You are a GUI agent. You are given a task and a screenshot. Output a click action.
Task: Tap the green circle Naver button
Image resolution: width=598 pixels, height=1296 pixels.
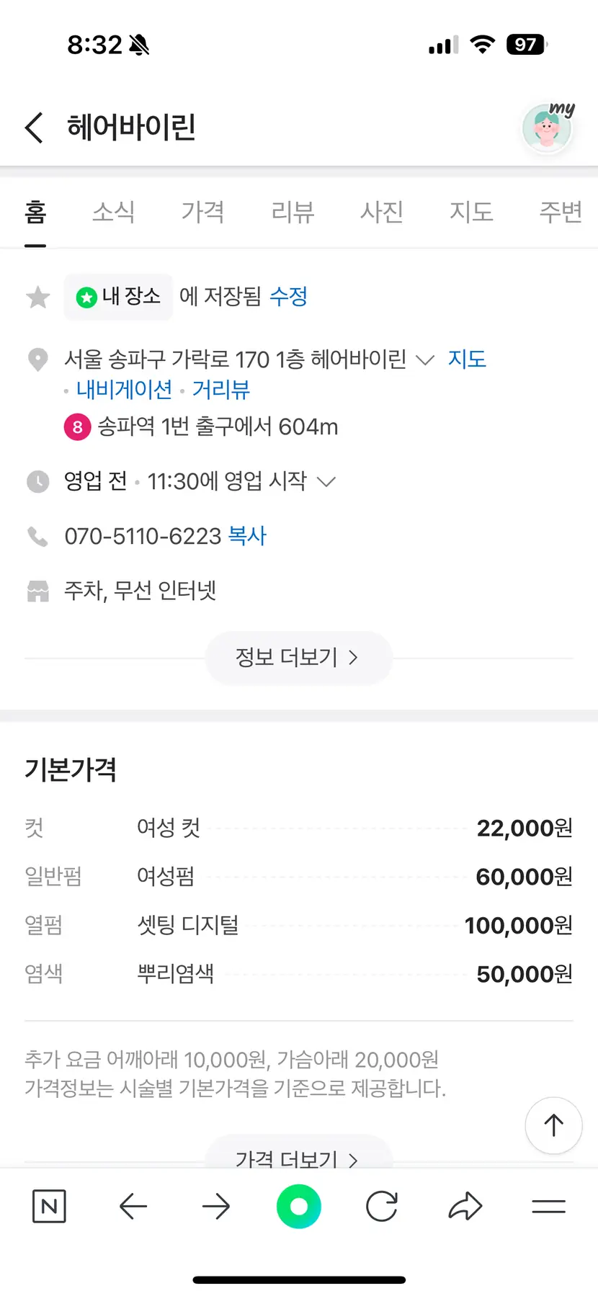tap(298, 1206)
